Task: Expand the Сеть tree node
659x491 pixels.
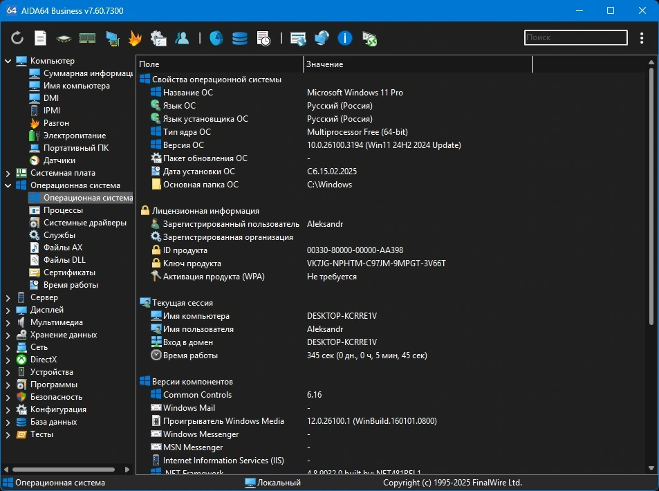Action: click(8, 348)
